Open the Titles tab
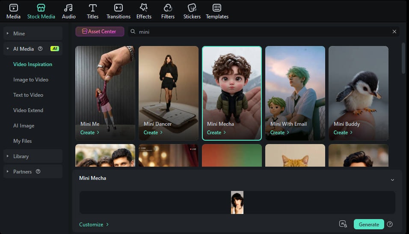Image resolution: width=409 pixels, height=234 pixels. pos(92,12)
